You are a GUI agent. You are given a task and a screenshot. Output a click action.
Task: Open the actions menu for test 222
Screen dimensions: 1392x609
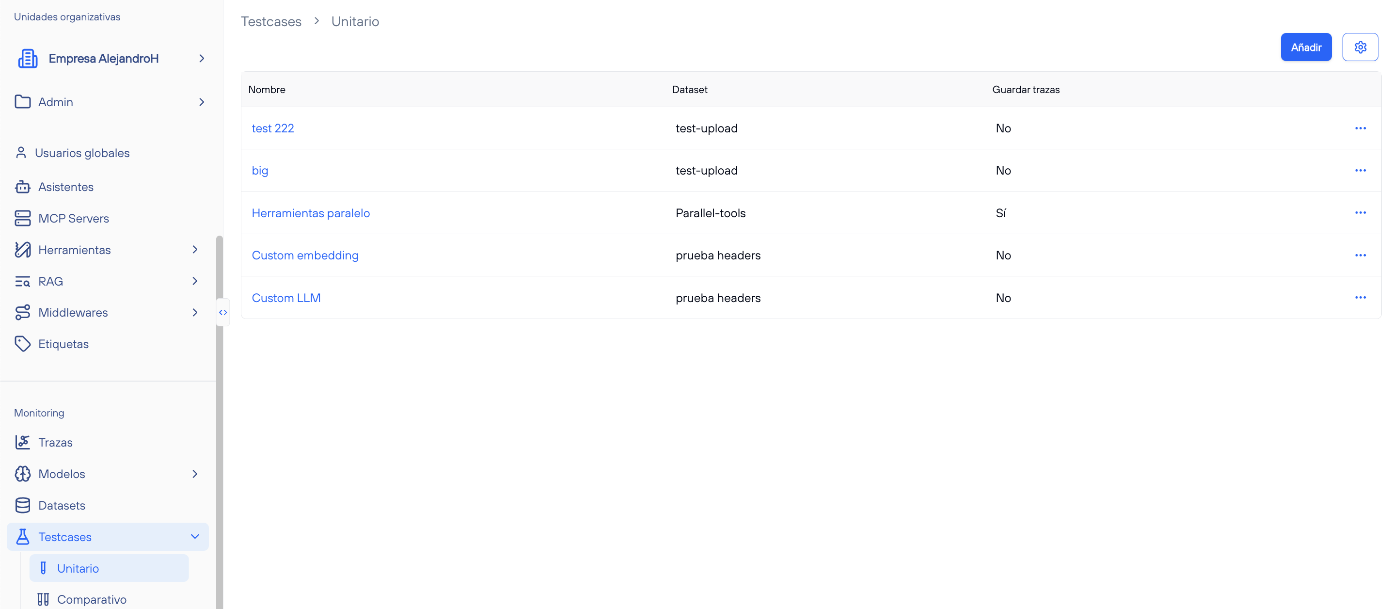pyautogui.click(x=1360, y=128)
